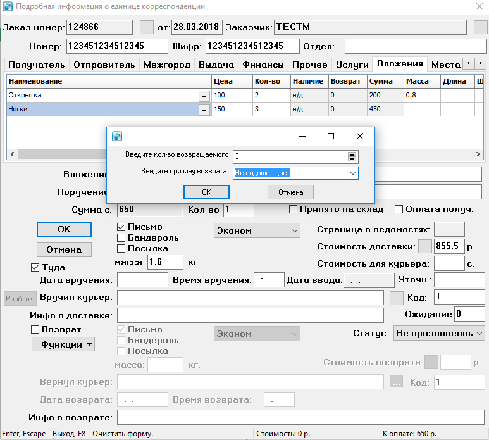Switch to the Места tab

pos(445,65)
